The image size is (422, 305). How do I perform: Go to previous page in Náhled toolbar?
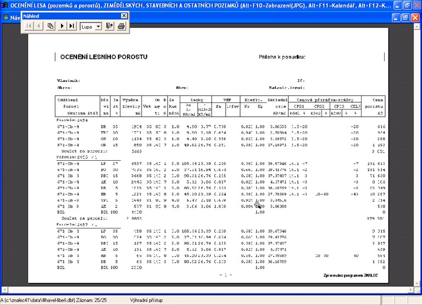click(39, 26)
